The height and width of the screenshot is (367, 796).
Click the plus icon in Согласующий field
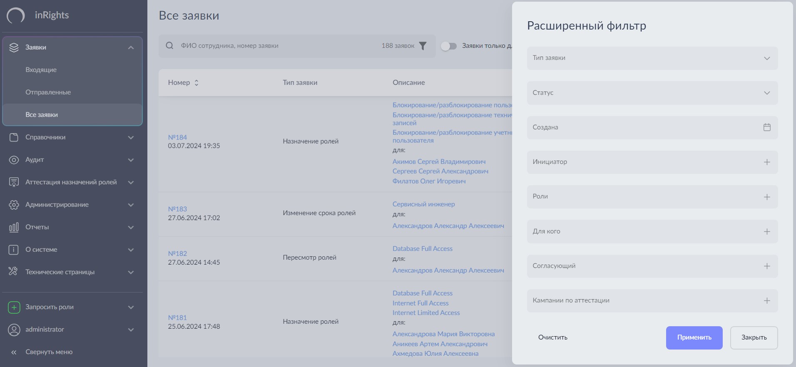pyautogui.click(x=767, y=266)
